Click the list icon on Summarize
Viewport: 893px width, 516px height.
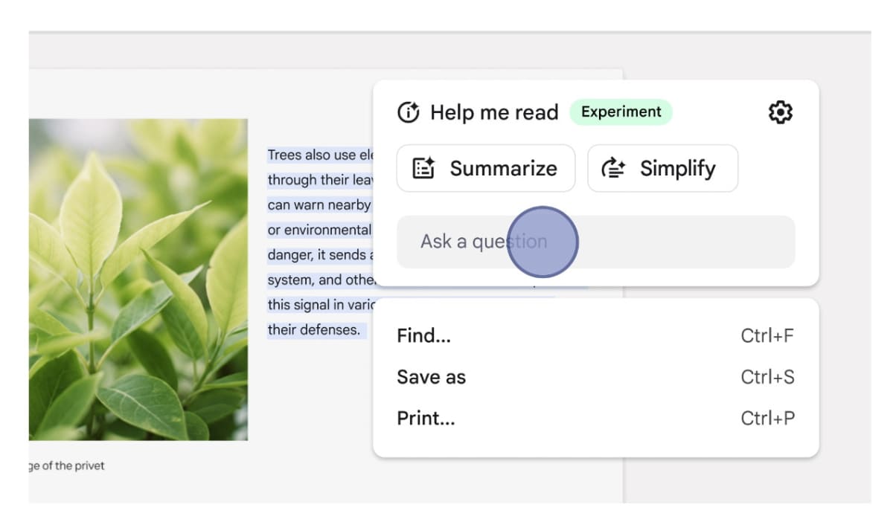coord(423,169)
